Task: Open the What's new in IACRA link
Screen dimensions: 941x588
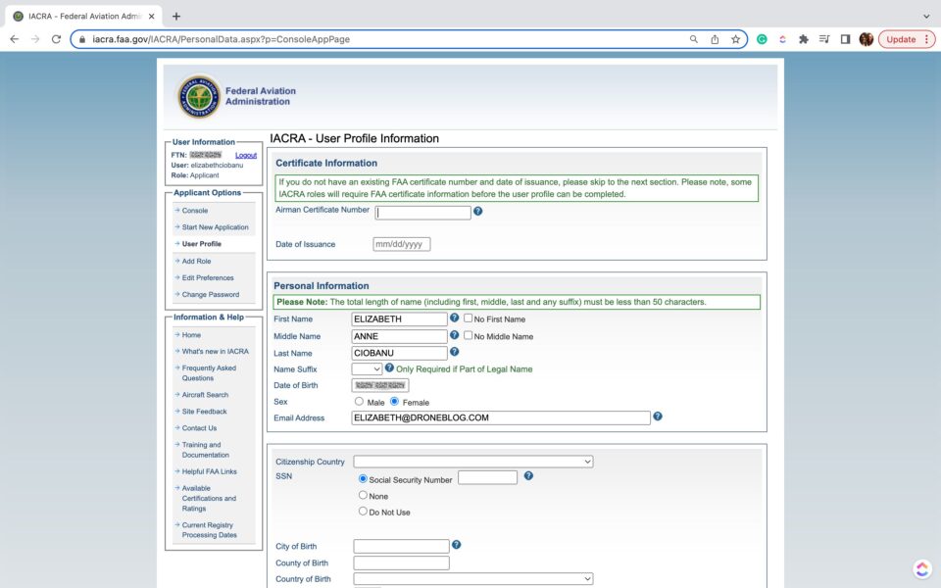Action: click(x=215, y=352)
